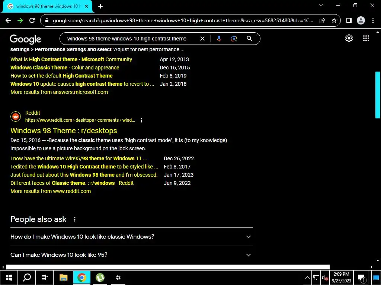The width and height of the screenshot is (381, 285).
Task: Open More results from www.reddit.com
Action: tap(51, 191)
